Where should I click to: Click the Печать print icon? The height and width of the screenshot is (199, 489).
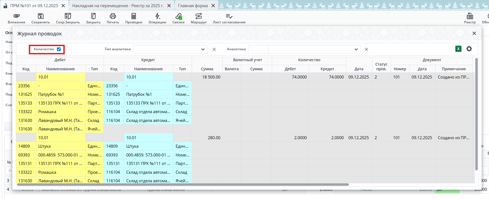coord(113,16)
